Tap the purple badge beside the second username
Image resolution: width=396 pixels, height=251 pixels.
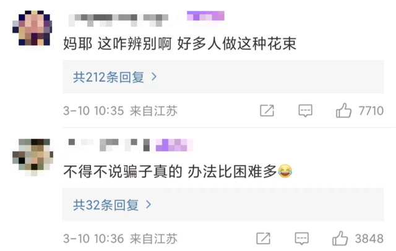(174, 145)
